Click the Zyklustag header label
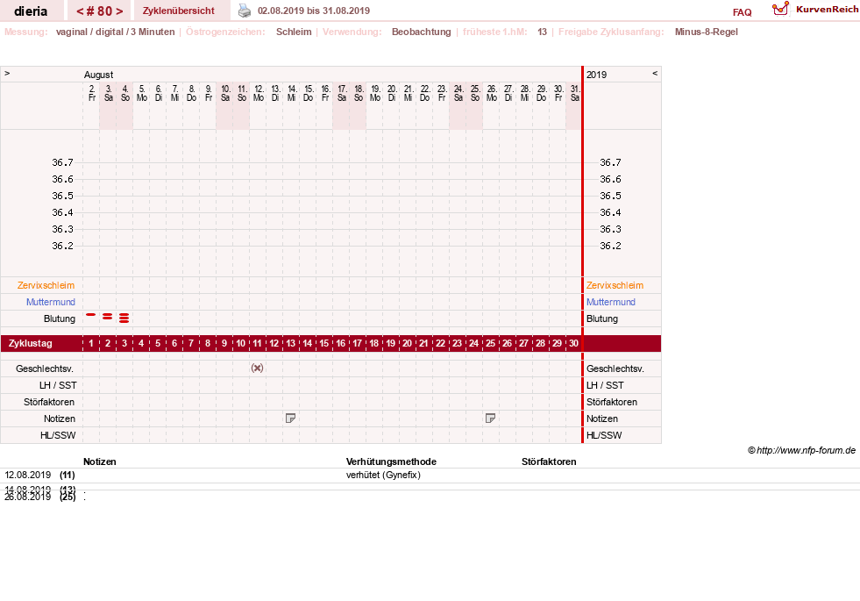This screenshot has height=601, width=860. pyautogui.click(x=30, y=344)
